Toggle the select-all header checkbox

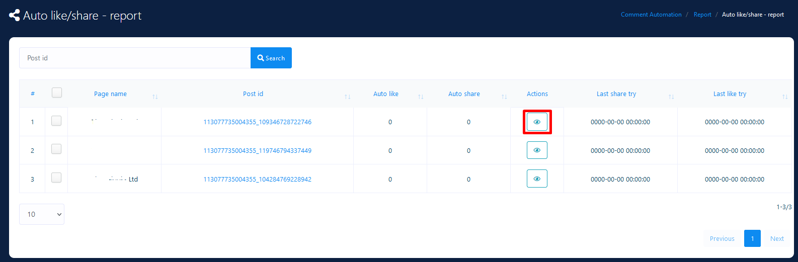[57, 93]
